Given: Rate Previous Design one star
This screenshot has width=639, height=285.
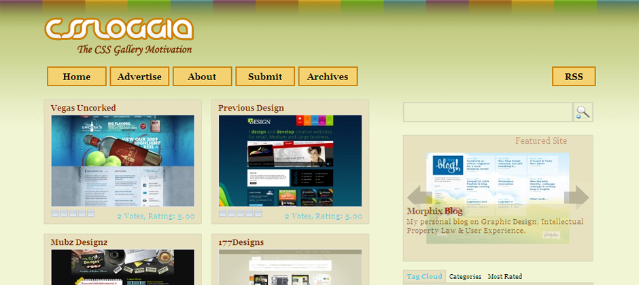Looking at the screenshot, I should click(222, 214).
